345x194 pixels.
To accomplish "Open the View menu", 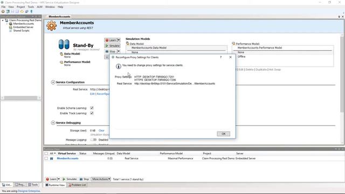I will tap(11, 7).
